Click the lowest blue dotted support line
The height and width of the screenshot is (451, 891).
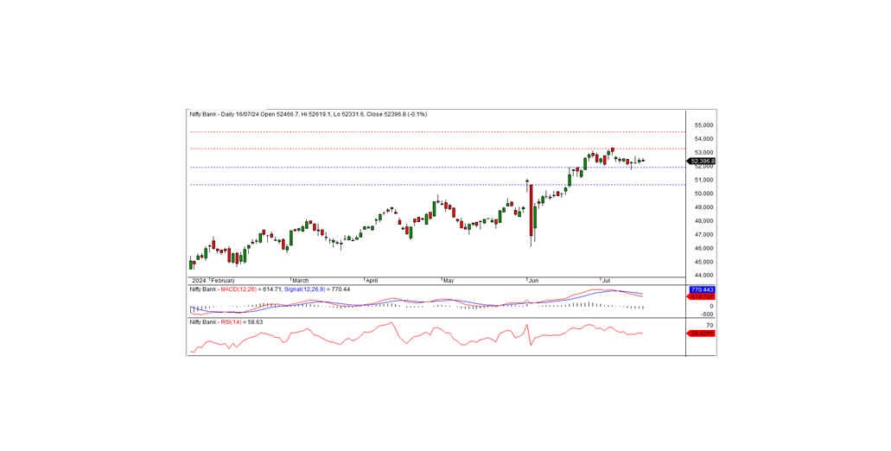click(432, 184)
